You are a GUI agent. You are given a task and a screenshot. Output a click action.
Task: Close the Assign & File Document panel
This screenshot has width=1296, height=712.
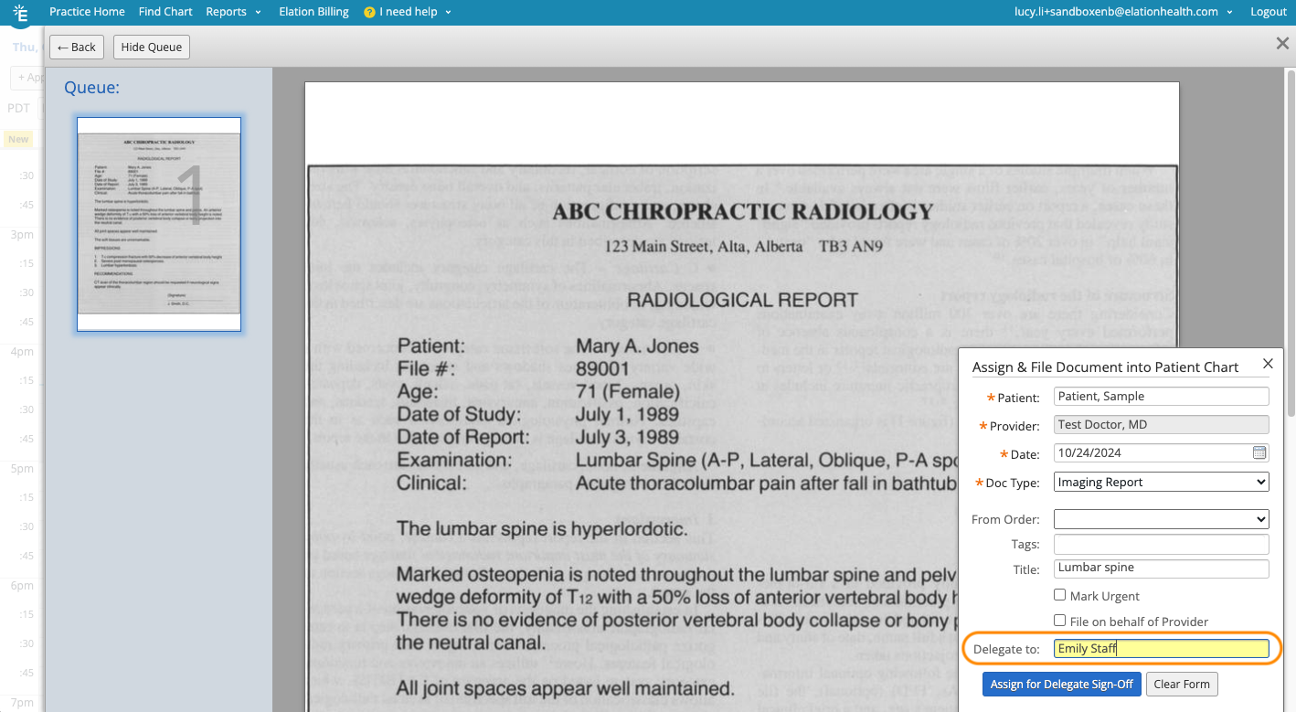[1268, 363]
